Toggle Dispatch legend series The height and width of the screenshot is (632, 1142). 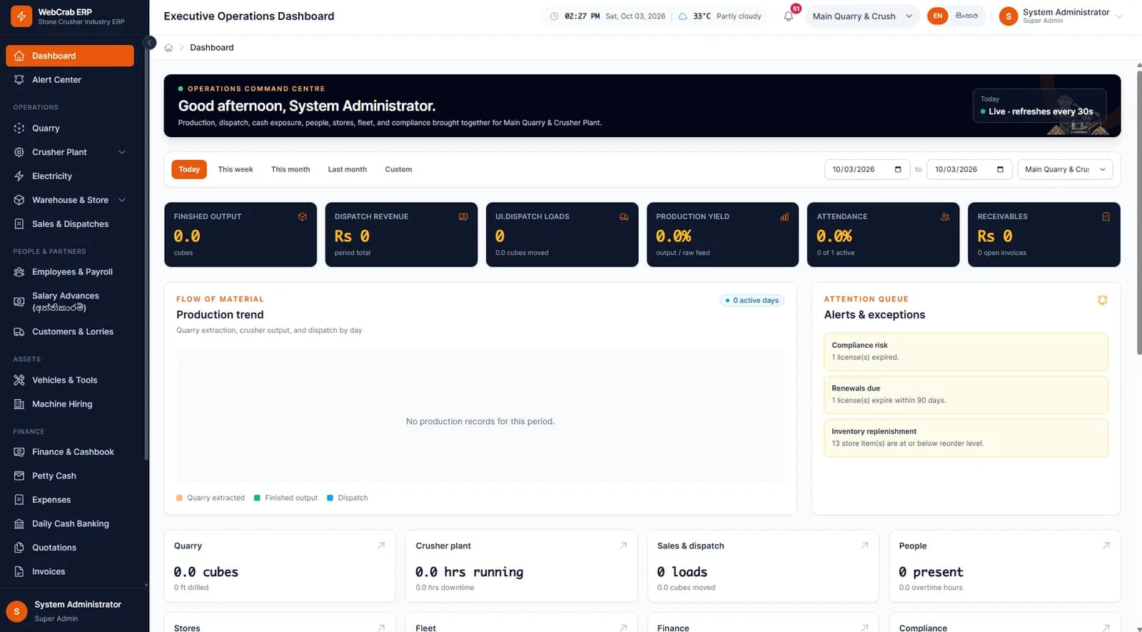coord(348,498)
